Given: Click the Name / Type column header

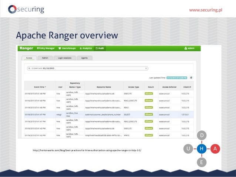Looking at the screenshot, I should coord(75,87).
